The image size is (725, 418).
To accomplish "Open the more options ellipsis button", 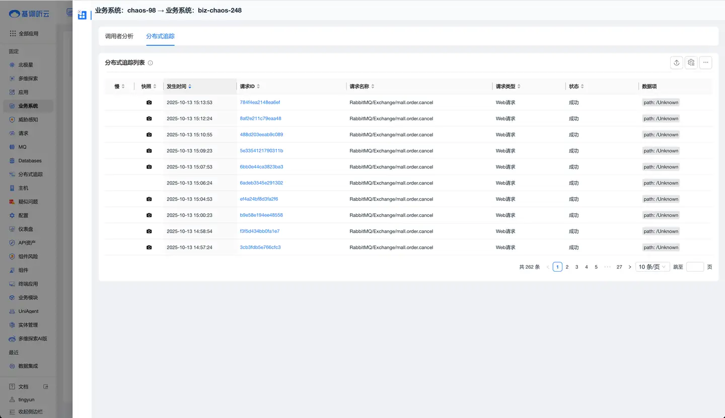I will pos(706,62).
